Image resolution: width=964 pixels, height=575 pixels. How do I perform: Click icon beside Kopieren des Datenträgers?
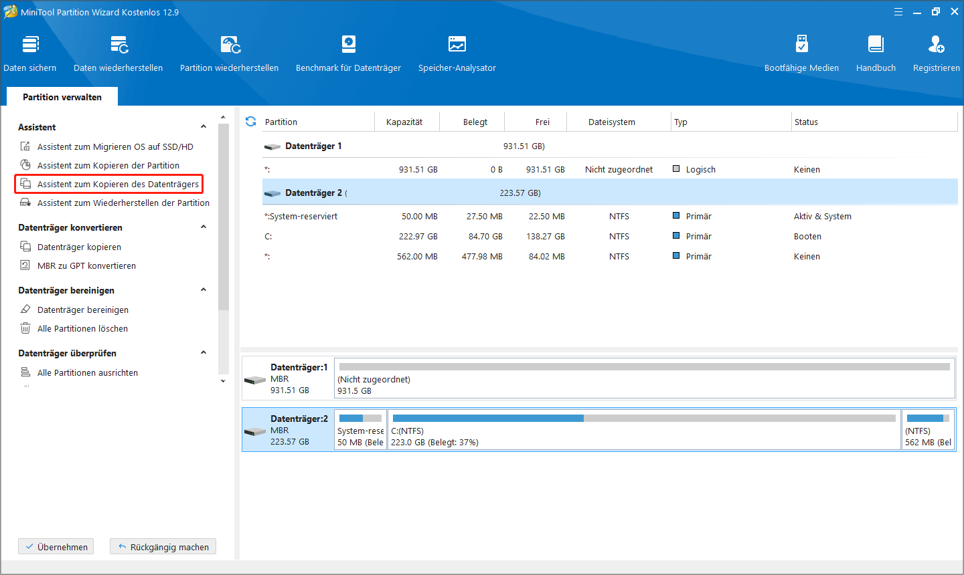(x=25, y=184)
